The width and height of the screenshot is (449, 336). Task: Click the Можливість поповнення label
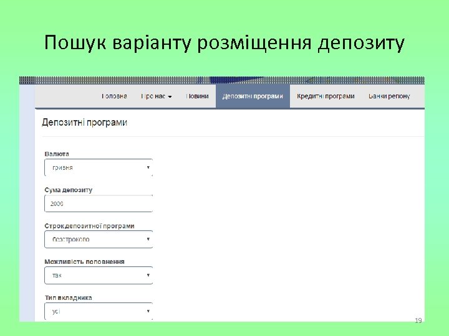pyautogui.click(x=84, y=262)
